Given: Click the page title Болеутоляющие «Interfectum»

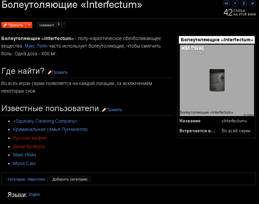Looking at the screenshot, I should (72, 5).
